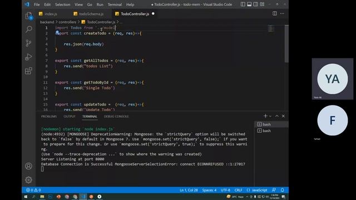Click the Windows taskbar search icon

click(34, 197)
